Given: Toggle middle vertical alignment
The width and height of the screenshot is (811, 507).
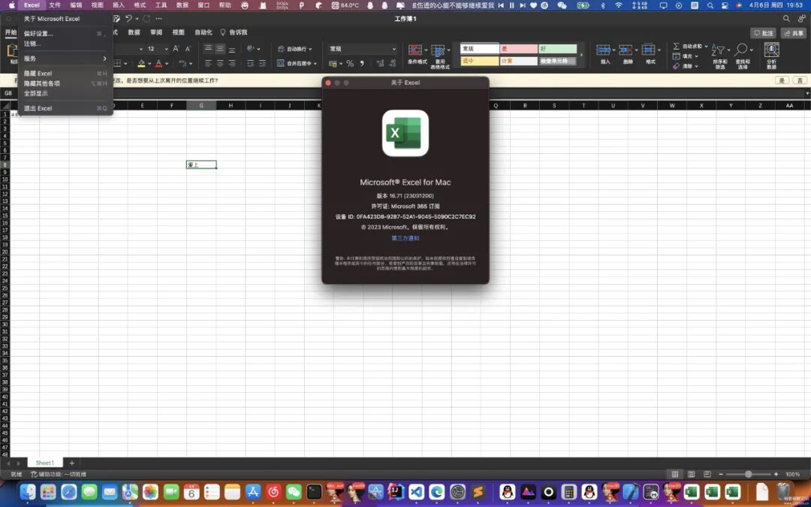Looking at the screenshot, I should 220,49.
